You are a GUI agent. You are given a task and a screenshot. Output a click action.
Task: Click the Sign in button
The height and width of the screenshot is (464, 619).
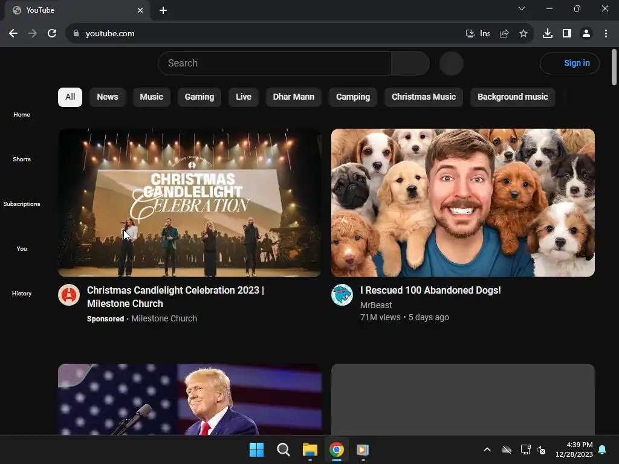click(569, 63)
